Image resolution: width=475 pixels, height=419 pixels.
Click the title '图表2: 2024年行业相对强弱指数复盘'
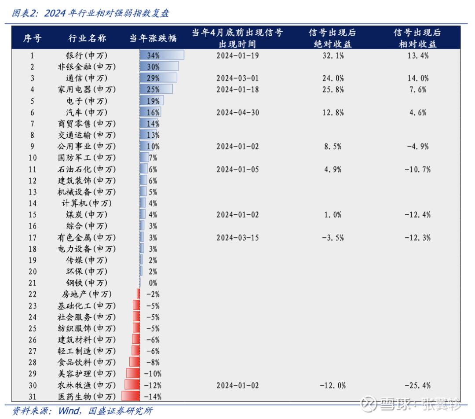point(90,13)
